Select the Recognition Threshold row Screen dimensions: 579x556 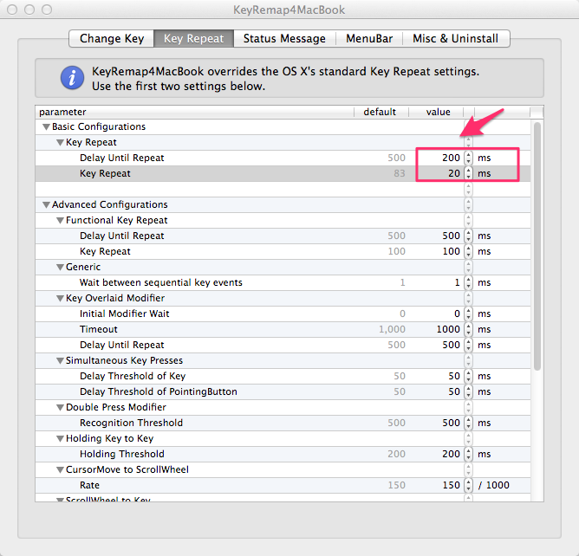[283, 423]
